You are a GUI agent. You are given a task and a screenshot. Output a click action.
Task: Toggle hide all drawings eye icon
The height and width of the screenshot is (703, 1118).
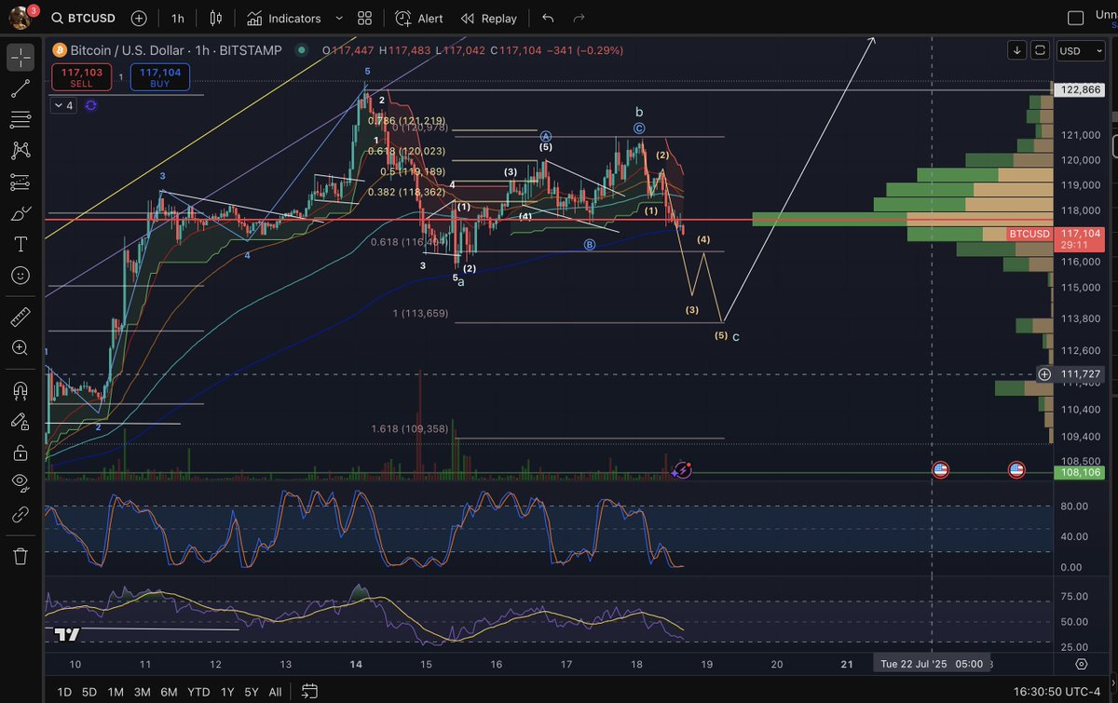(20, 483)
